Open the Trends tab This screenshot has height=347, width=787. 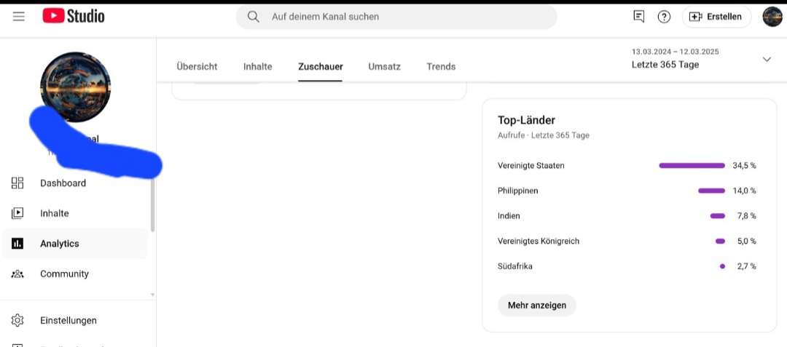click(x=441, y=67)
